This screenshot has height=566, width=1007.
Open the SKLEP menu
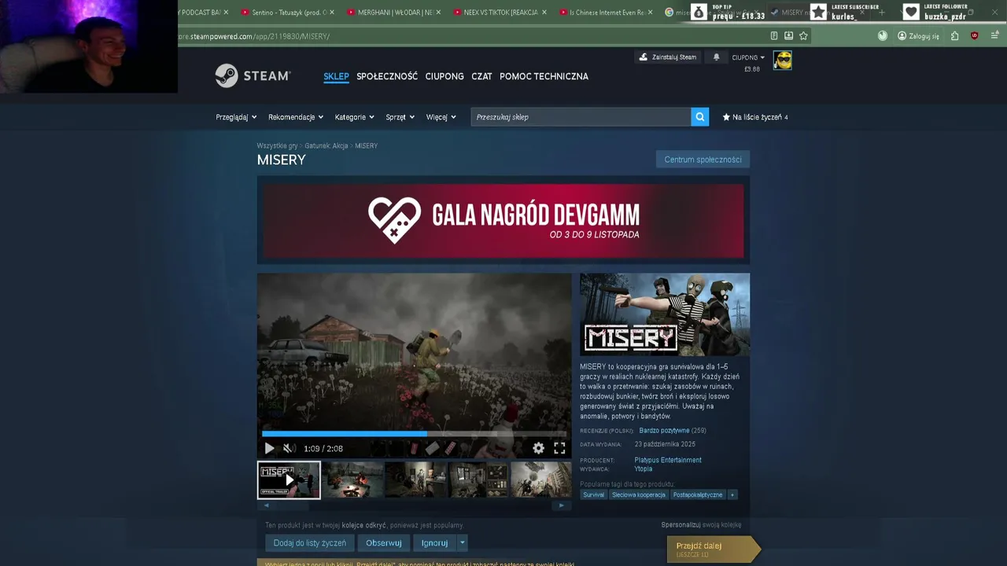(336, 76)
